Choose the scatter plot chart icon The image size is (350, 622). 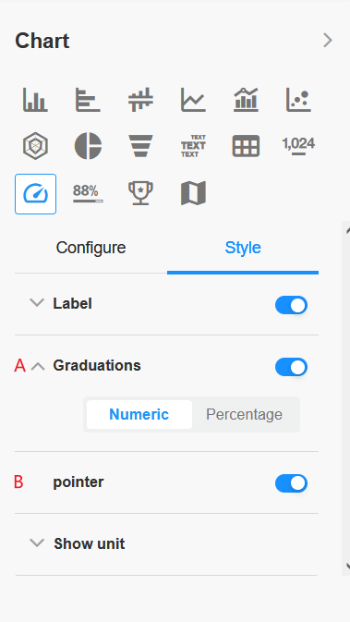298,100
